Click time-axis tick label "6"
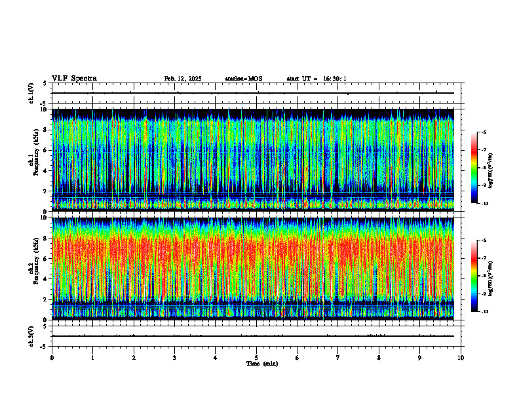The height and width of the screenshot is (401, 519). tap(298, 358)
